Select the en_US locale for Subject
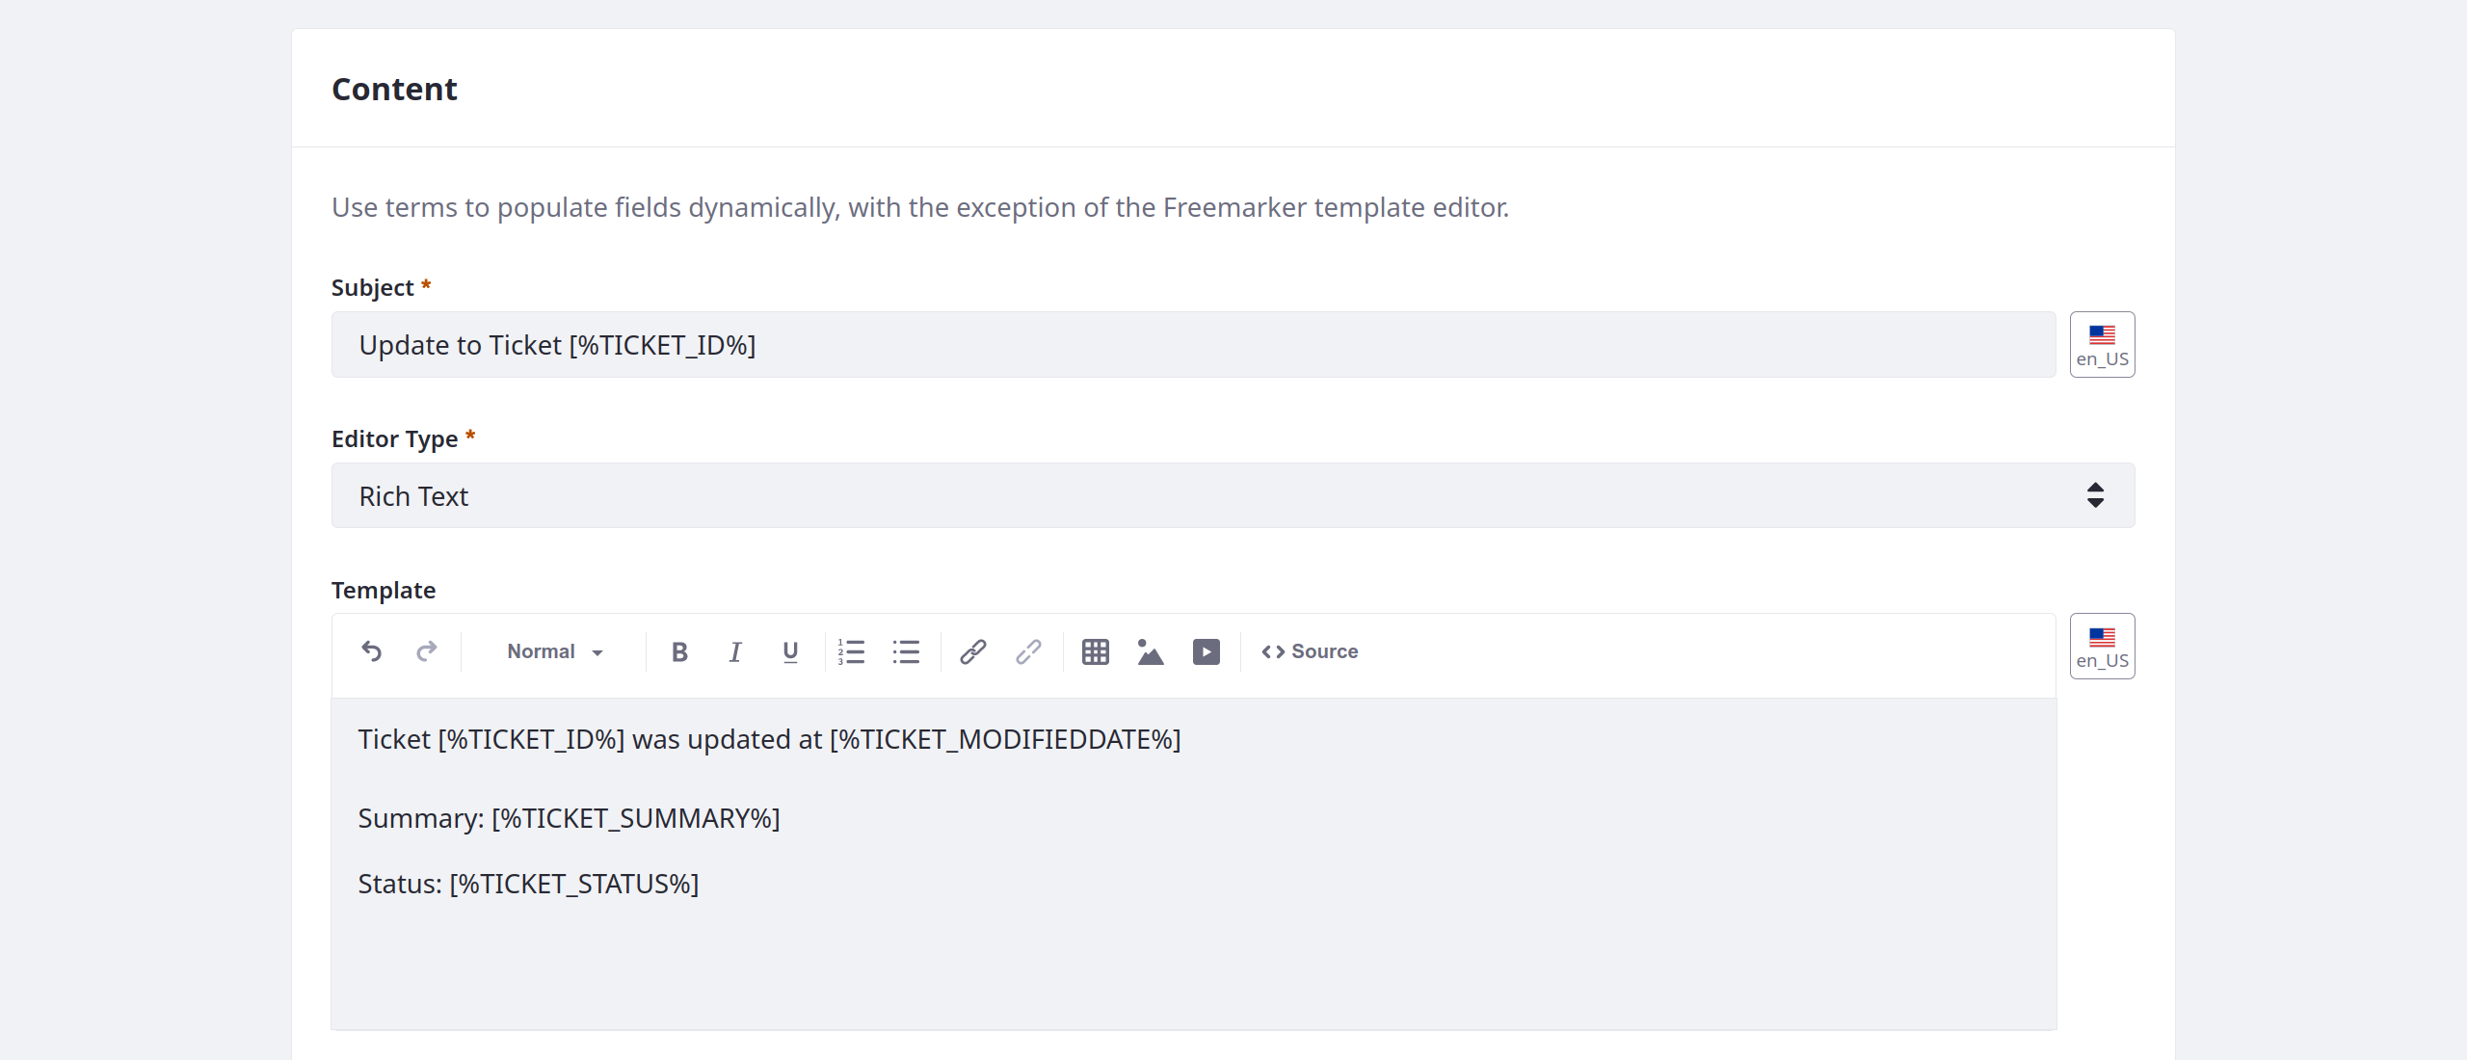Screen dimensions: 2467x1060 pos(2102,343)
